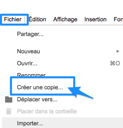Choose the highlighted Importer... entry

pos(63,123)
